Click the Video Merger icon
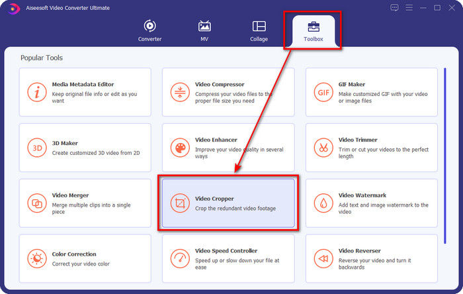The image size is (463, 294). tap(37, 203)
